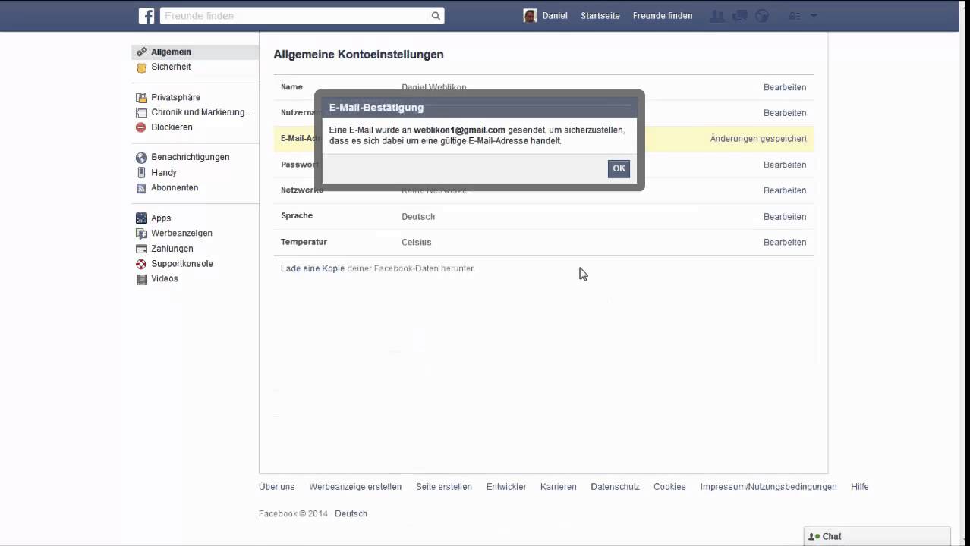Click the Temperatur value Celsius
Screen dimensions: 970x546
click(x=416, y=243)
